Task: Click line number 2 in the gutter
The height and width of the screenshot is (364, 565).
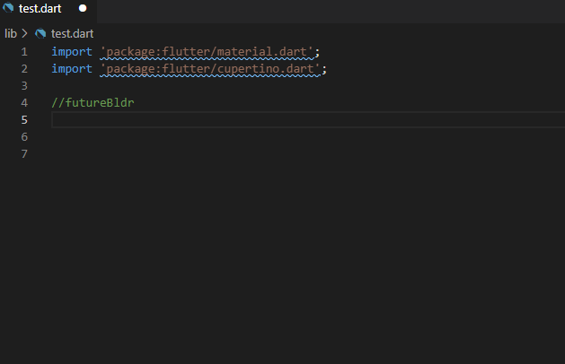Action: pyautogui.click(x=24, y=69)
